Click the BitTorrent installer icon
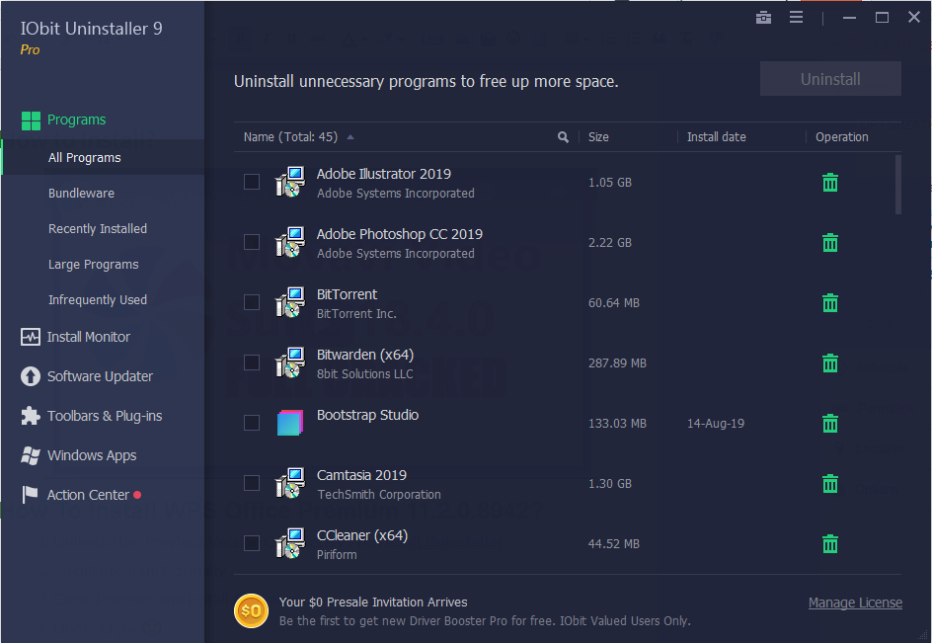This screenshot has height=643, width=932. [290, 302]
